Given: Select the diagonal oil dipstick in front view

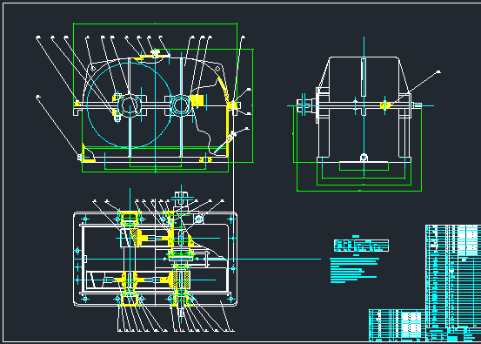Looking at the screenshot, I should pos(225,143).
